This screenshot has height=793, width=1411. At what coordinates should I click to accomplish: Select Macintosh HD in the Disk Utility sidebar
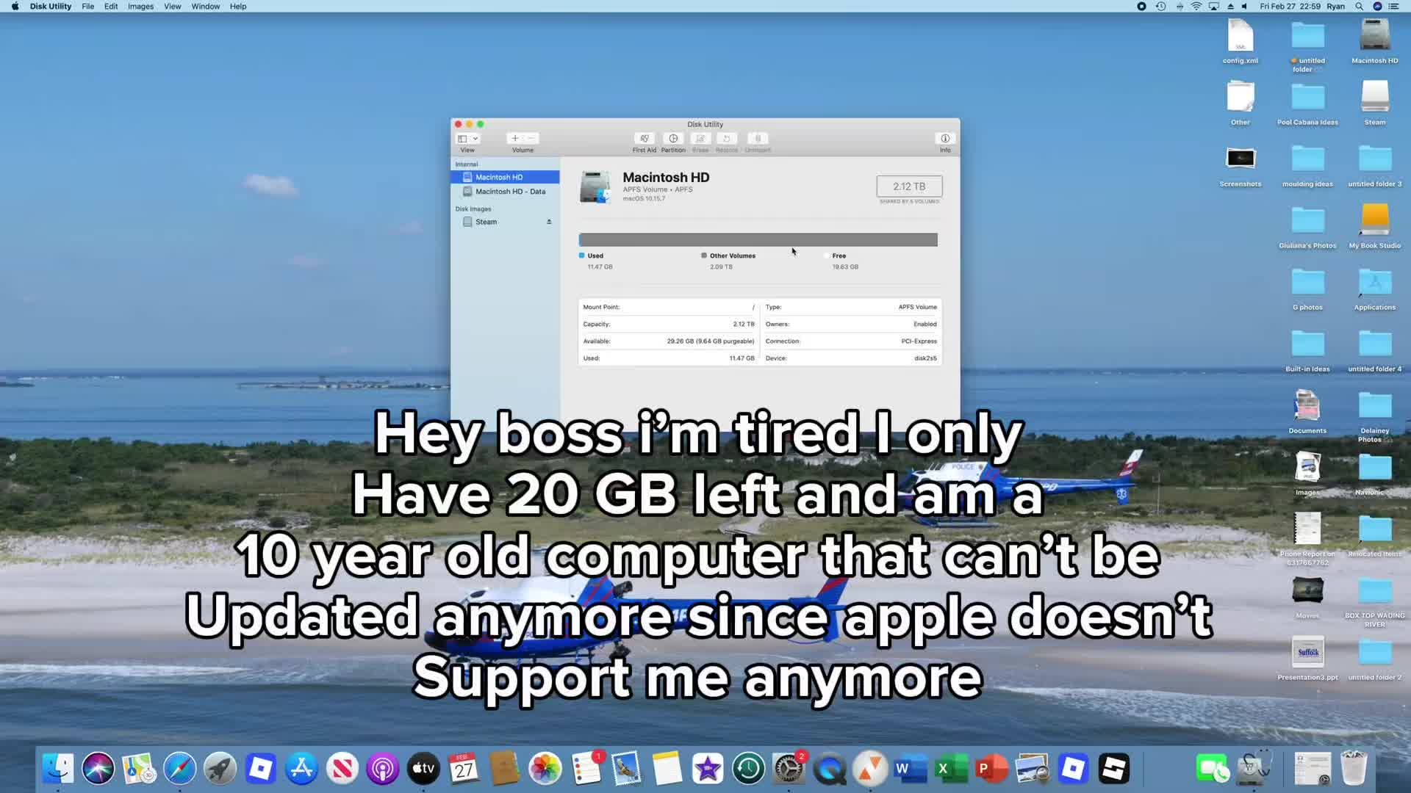[x=505, y=177]
